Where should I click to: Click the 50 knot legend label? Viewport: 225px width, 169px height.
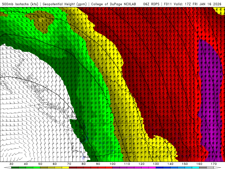(40, 164)
